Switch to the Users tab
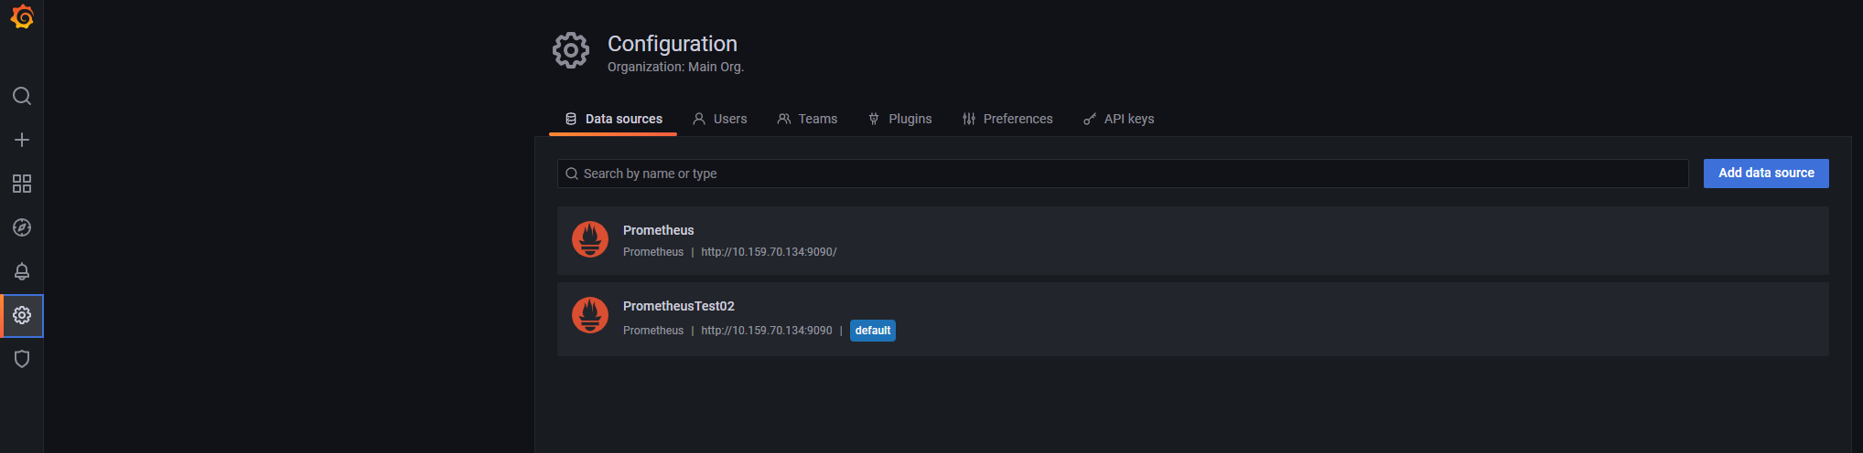This screenshot has width=1863, height=453. pos(720,119)
